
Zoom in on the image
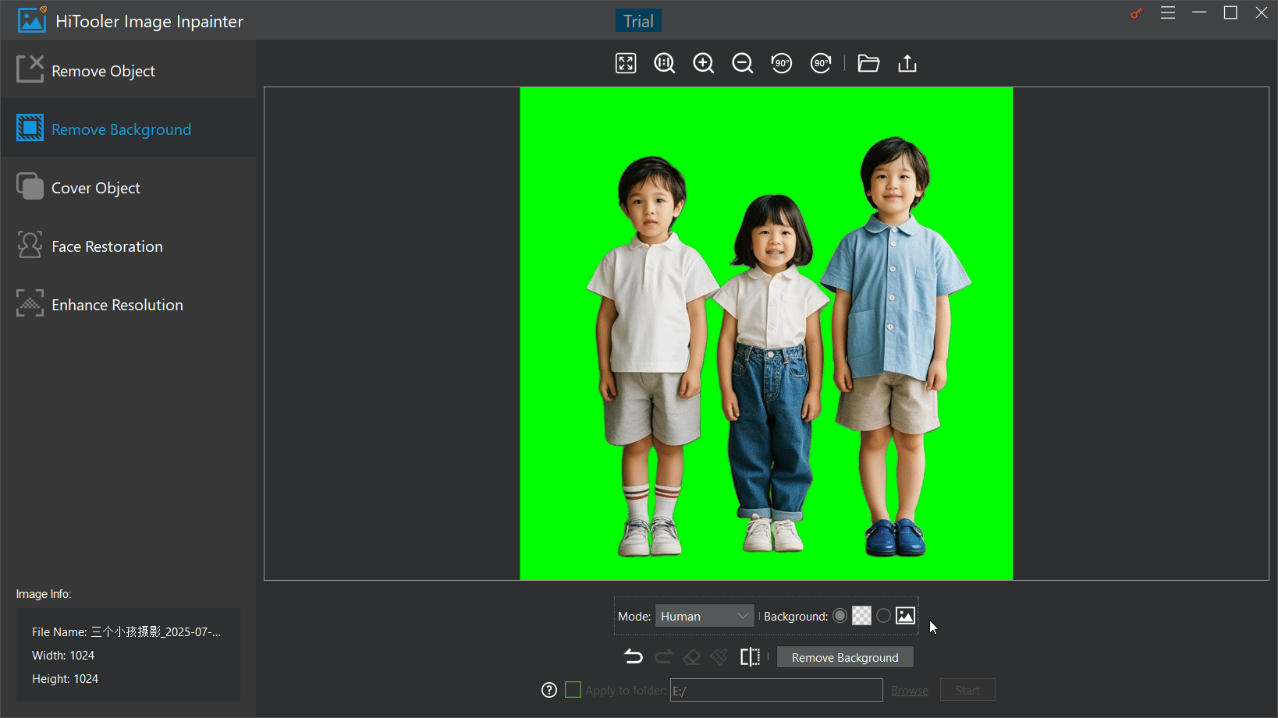pyautogui.click(x=704, y=63)
